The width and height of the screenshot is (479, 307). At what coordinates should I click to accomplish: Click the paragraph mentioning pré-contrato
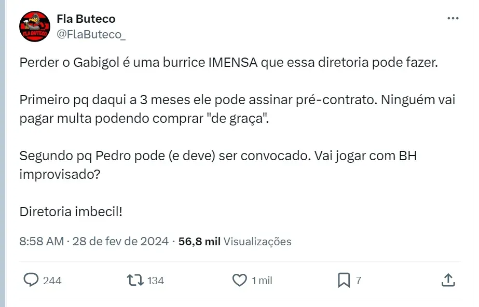(237, 108)
